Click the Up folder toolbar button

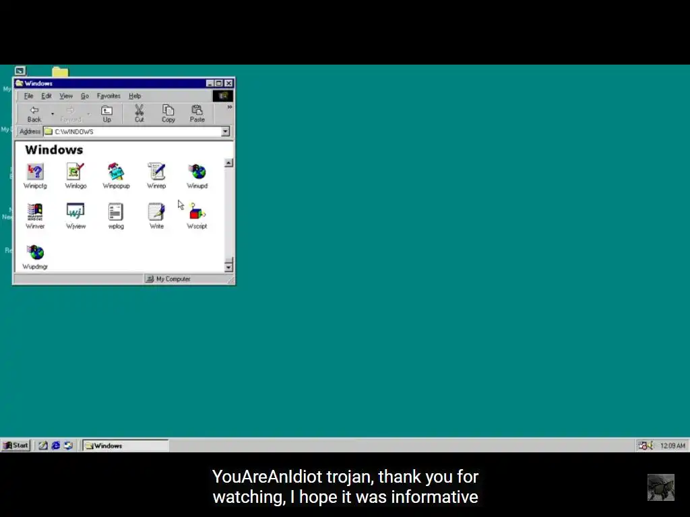pyautogui.click(x=107, y=114)
